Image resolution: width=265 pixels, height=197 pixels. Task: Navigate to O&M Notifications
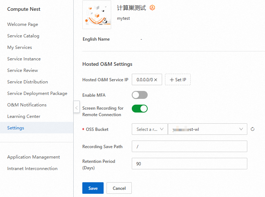pos(27,105)
